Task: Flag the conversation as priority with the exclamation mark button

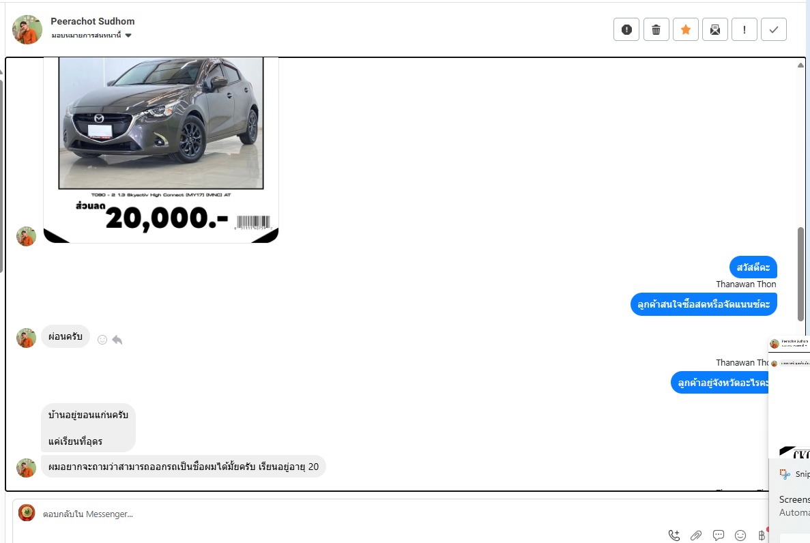Action: pos(744,29)
